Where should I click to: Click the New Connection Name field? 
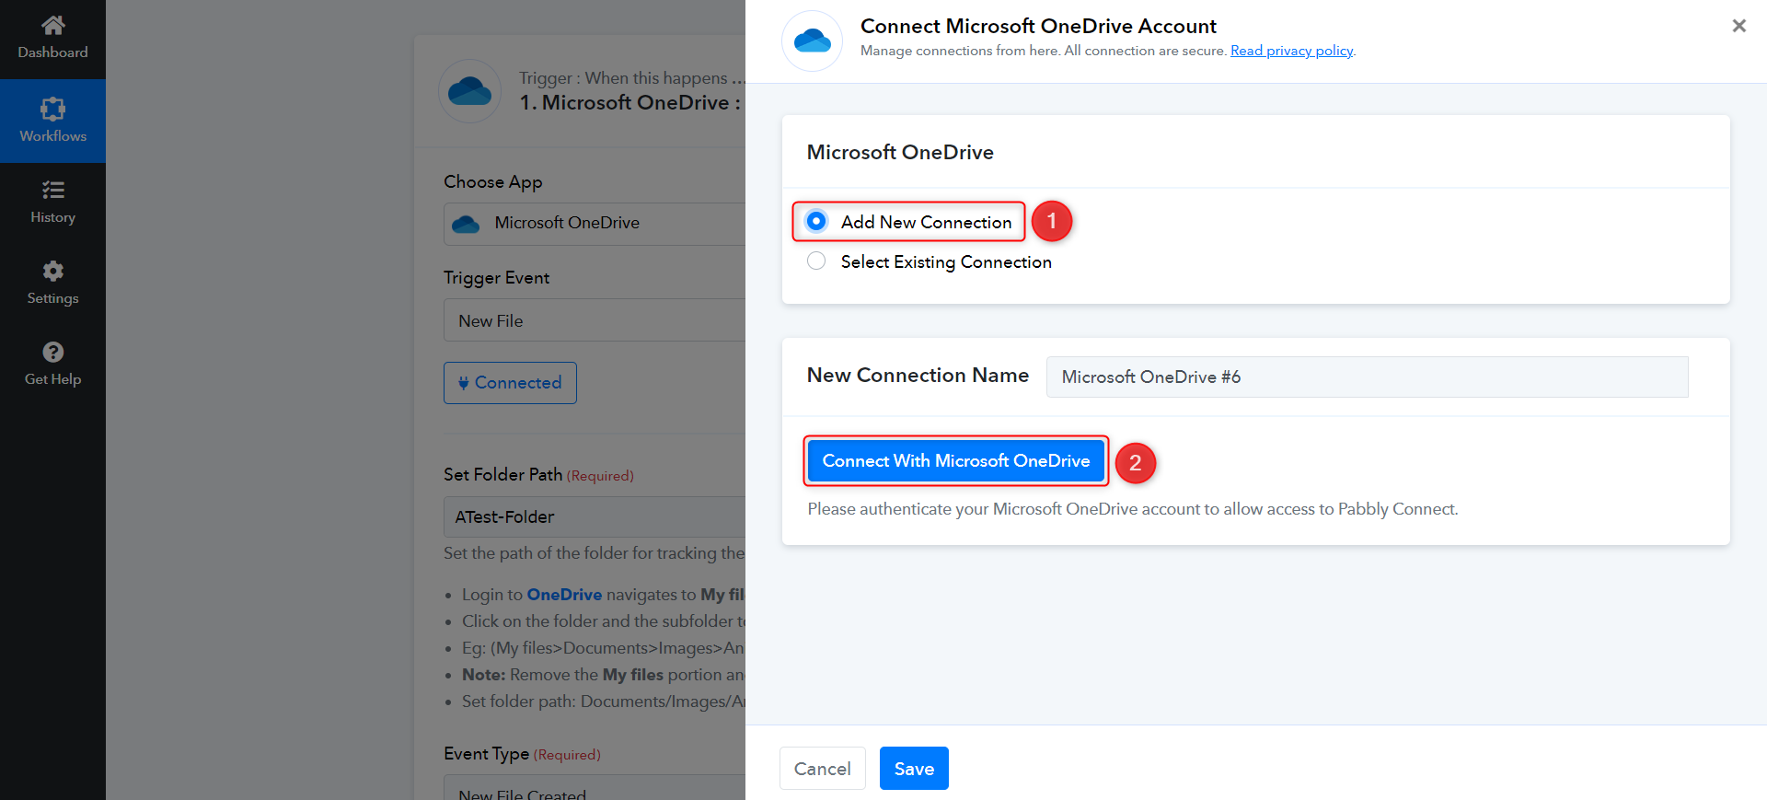(1367, 377)
